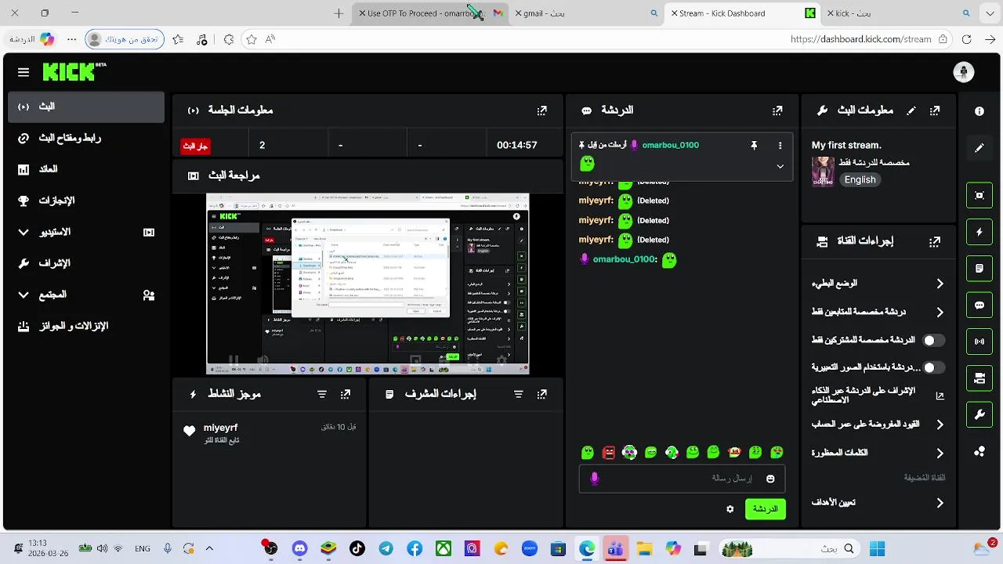Pop out the moderator actions panel
Viewport: 1003px width, 564px height.
541,394
